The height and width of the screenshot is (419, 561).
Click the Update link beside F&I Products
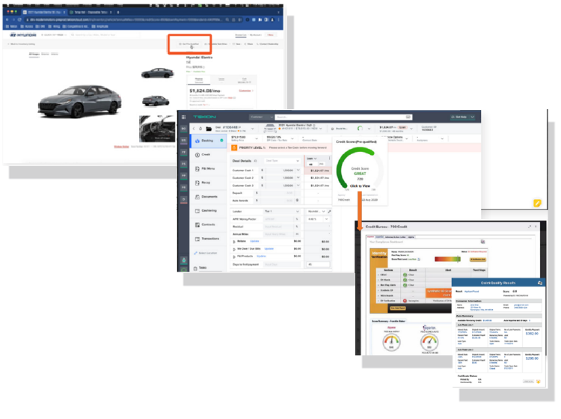pyautogui.click(x=262, y=256)
